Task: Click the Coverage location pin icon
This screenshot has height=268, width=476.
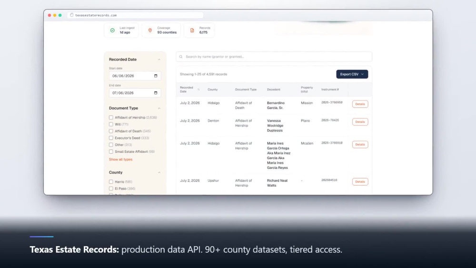Action: coord(150,30)
